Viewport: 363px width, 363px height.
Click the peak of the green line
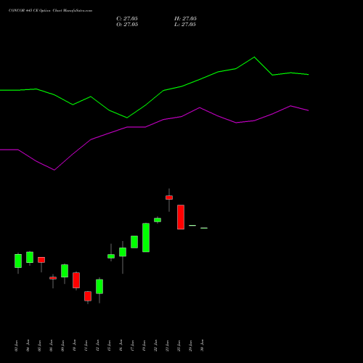254,57
